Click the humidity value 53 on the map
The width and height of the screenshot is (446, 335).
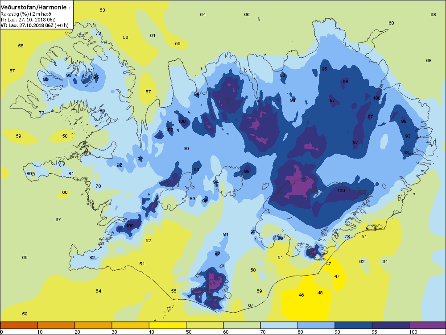[x=103, y=10]
